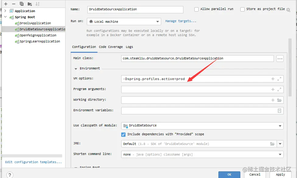This screenshot has width=297, height=178.
Task: Open help with question mark button
Action: [x=10, y=175]
